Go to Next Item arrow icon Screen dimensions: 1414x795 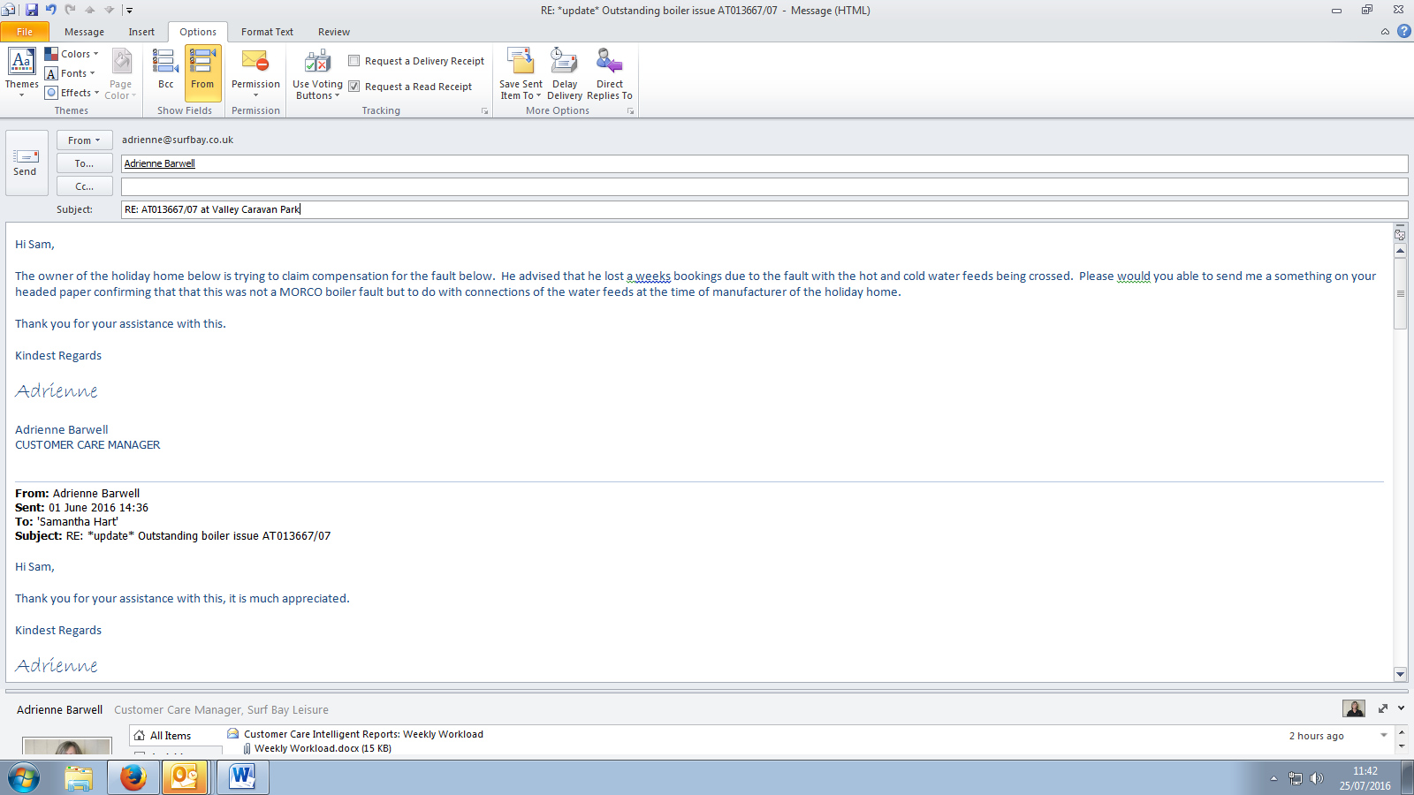[x=109, y=11]
